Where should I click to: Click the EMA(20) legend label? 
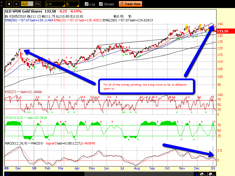[60, 20]
